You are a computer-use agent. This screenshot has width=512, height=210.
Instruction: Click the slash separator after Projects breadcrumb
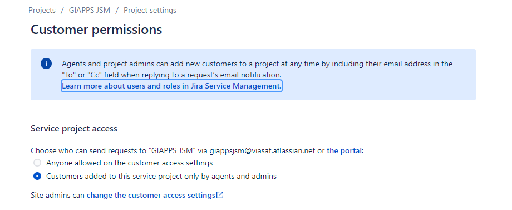pyautogui.click(x=62, y=10)
